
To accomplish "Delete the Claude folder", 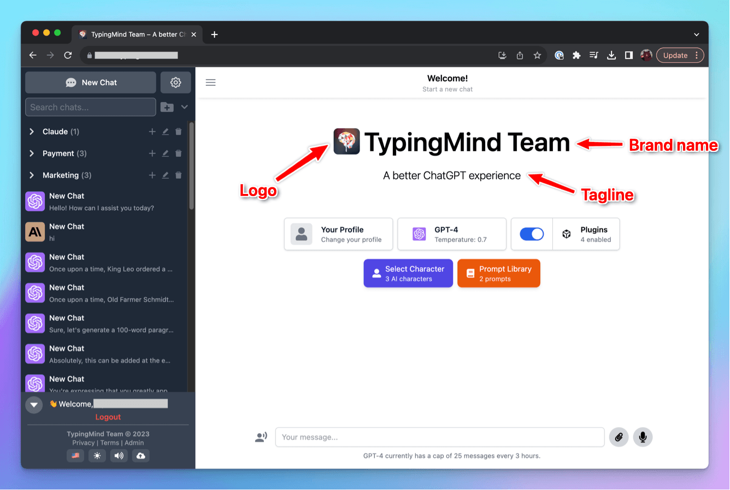I will pyautogui.click(x=178, y=132).
